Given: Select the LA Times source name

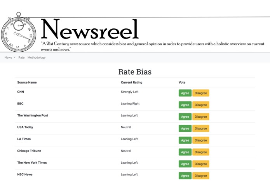Looking at the screenshot, I should pos(24,139).
